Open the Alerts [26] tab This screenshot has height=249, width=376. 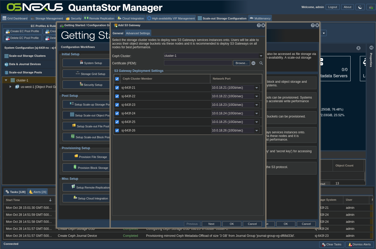[38, 192]
